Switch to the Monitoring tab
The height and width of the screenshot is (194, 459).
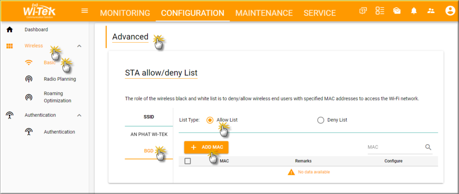tap(125, 13)
